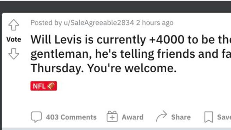Click the comments speech bubble icon
The image size is (231, 130).
36,117
